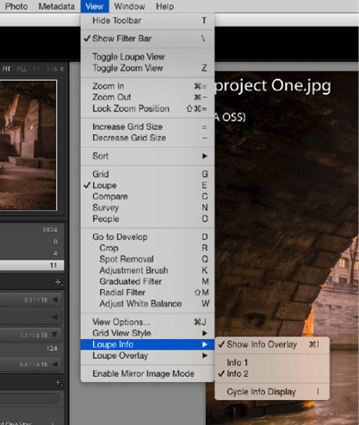359x425 pixels.
Task: Click Increase Grid Size
Action: (x=147, y=126)
